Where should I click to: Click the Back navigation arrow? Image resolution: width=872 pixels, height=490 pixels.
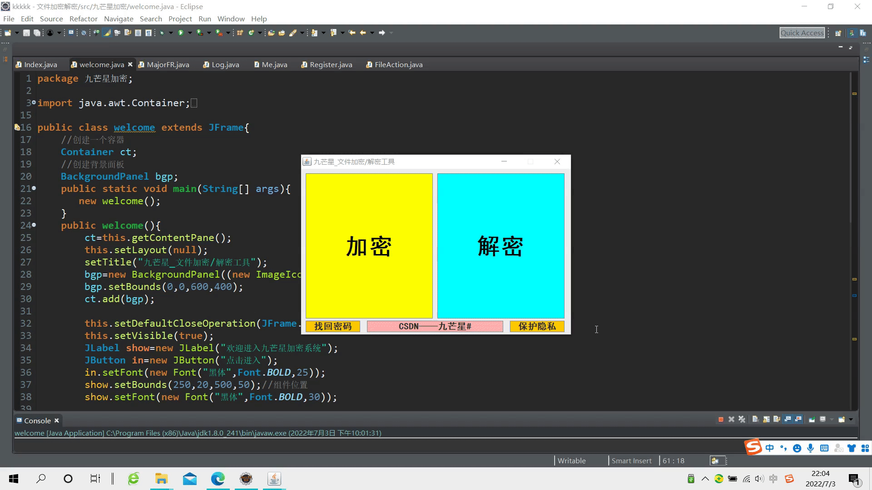(362, 33)
